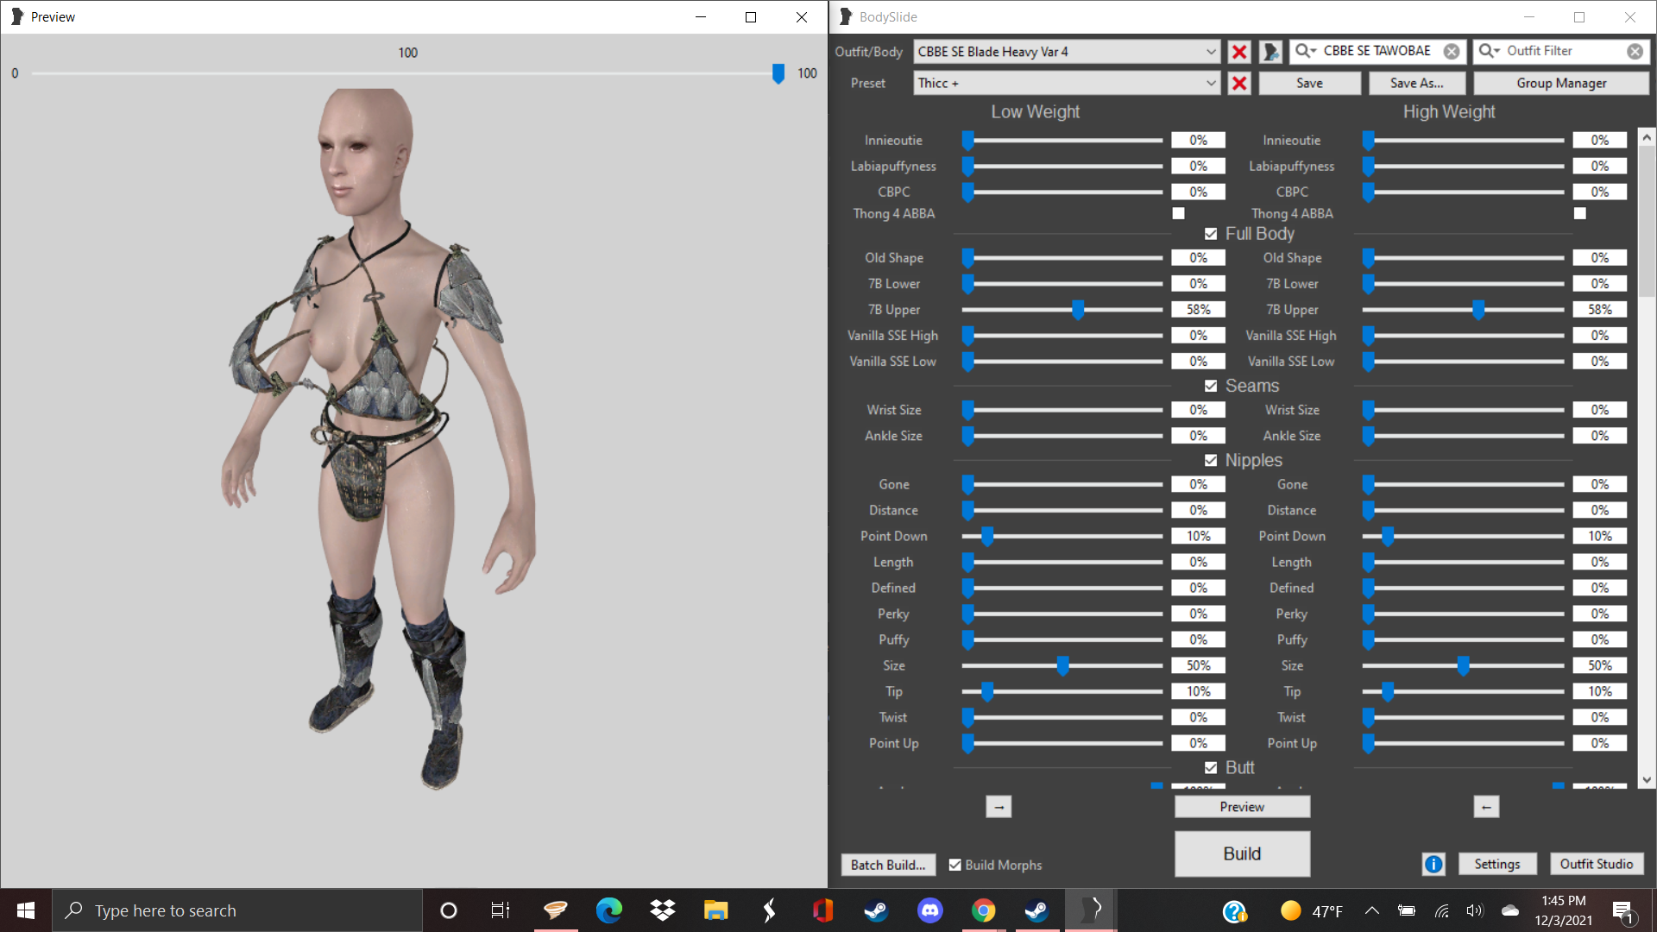The width and height of the screenshot is (1657, 932).
Task: Open the Group Manager
Action: 1561,83
